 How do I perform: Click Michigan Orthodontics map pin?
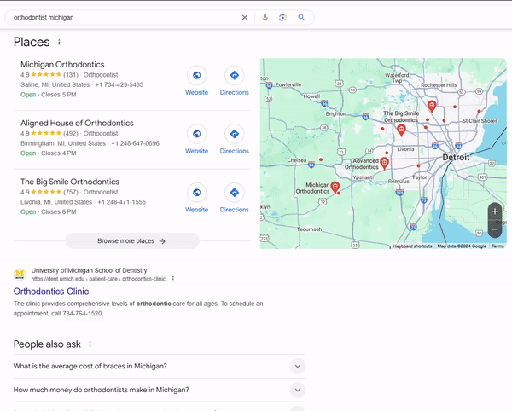[x=335, y=187]
